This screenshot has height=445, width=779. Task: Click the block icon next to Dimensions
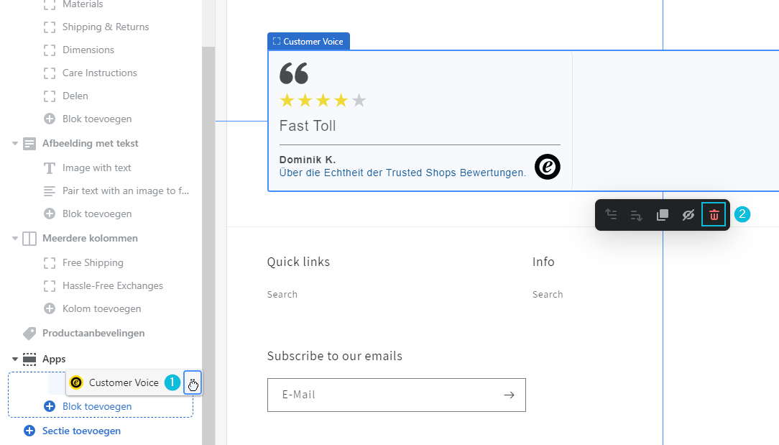tap(49, 50)
